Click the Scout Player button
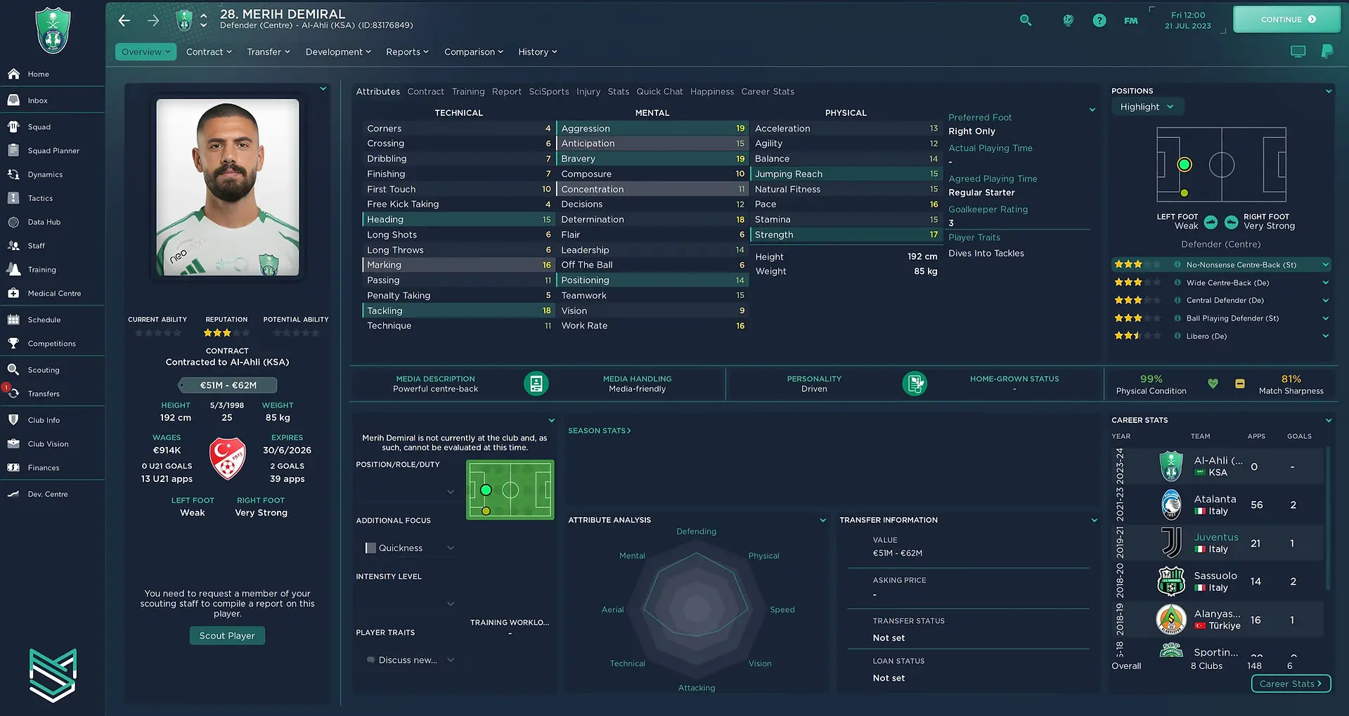Viewport: 1349px width, 716px height. pos(227,636)
